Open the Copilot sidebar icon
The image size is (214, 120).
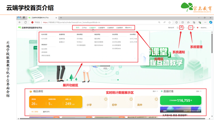tap(211, 22)
